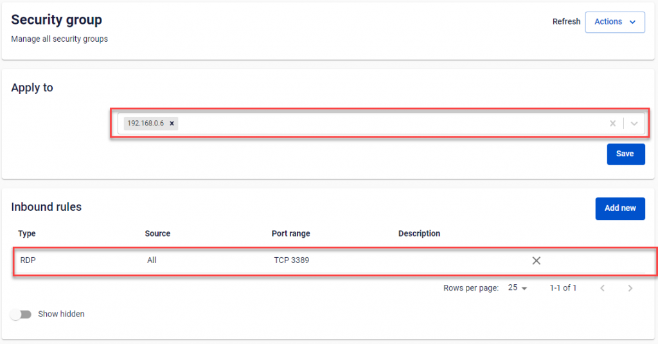Click the Description column header
Image resolution: width=658 pixels, height=344 pixels.
pyautogui.click(x=419, y=233)
